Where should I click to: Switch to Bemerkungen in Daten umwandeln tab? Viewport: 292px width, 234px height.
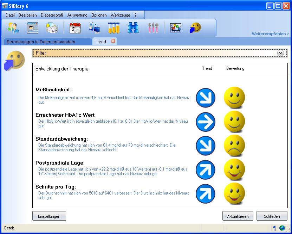pos(47,42)
